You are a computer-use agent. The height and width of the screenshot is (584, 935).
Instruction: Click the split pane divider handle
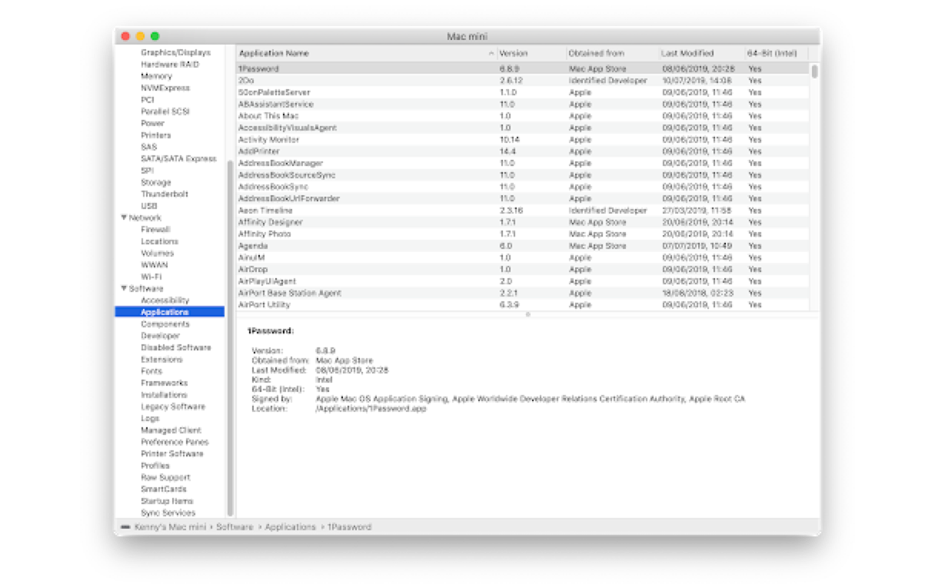[x=527, y=314]
